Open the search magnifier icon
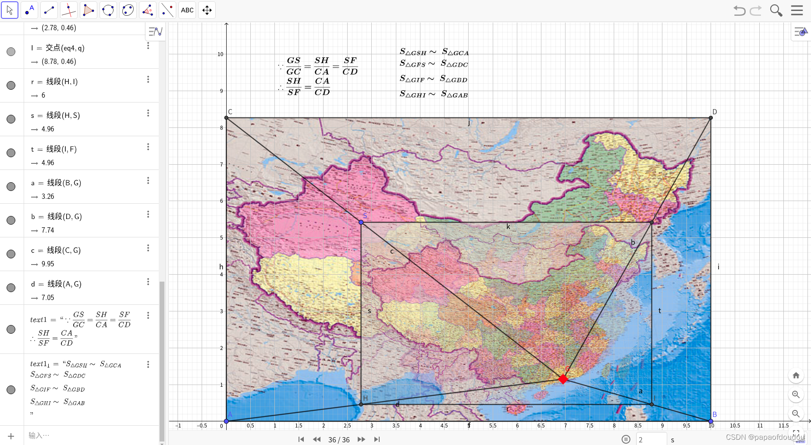The height and width of the screenshot is (445, 811). tap(776, 11)
